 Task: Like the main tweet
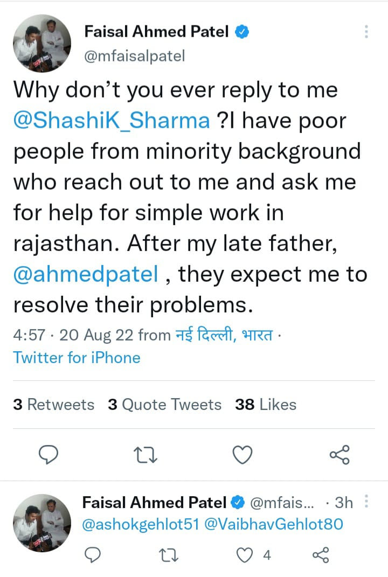[x=242, y=456]
